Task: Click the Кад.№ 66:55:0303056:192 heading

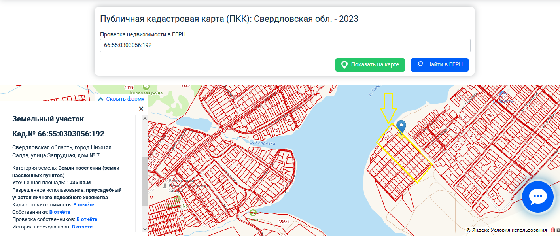Action: [x=58, y=134]
